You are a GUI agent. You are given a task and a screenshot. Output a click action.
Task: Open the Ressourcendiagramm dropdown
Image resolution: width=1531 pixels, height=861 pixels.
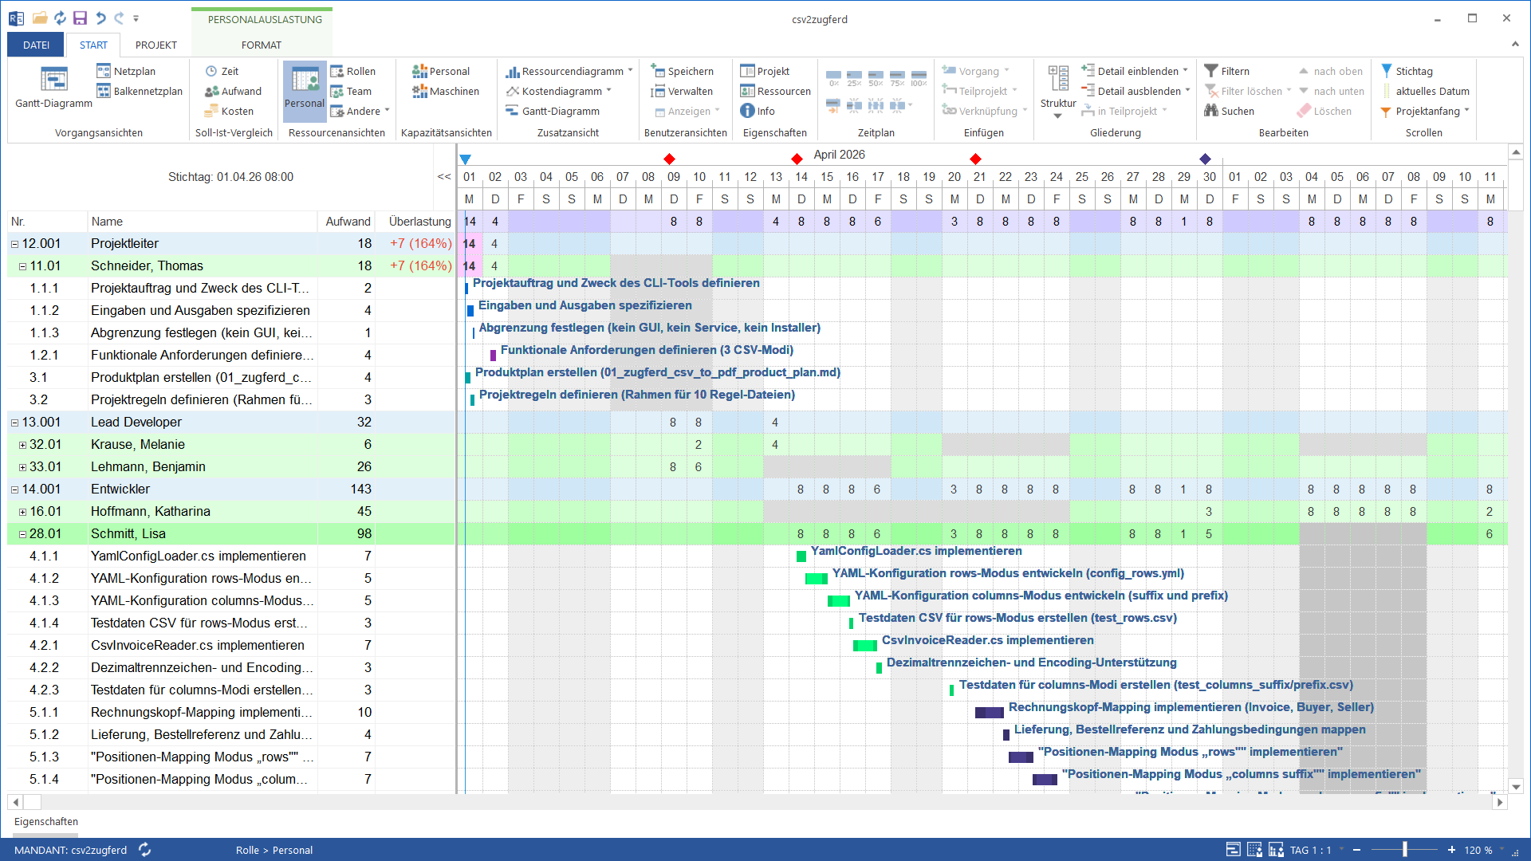coord(569,71)
